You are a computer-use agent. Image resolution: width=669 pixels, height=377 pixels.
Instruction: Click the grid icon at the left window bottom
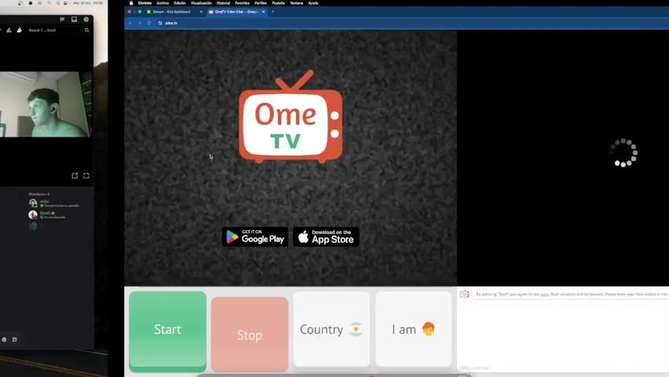click(15, 339)
